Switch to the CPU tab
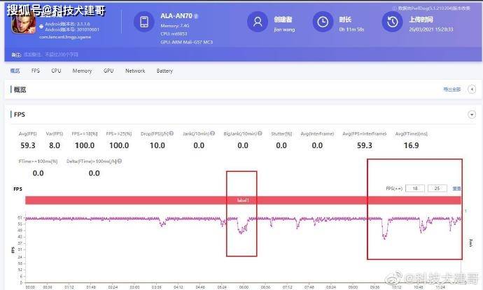The image size is (483, 290). (56, 71)
